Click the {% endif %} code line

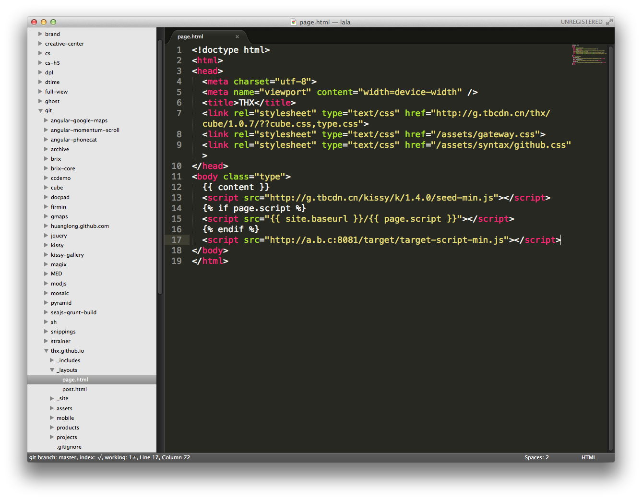click(231, 229)
